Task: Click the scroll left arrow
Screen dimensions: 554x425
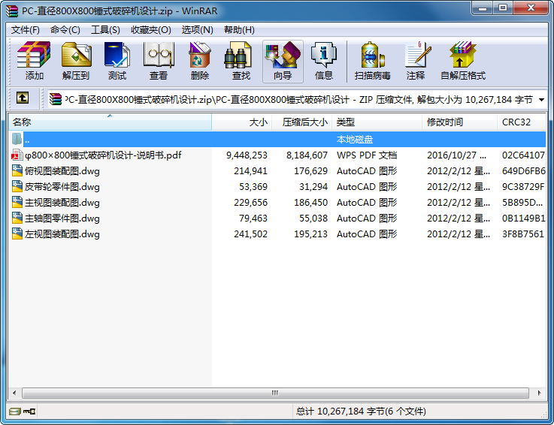Action: coord(14,393)
